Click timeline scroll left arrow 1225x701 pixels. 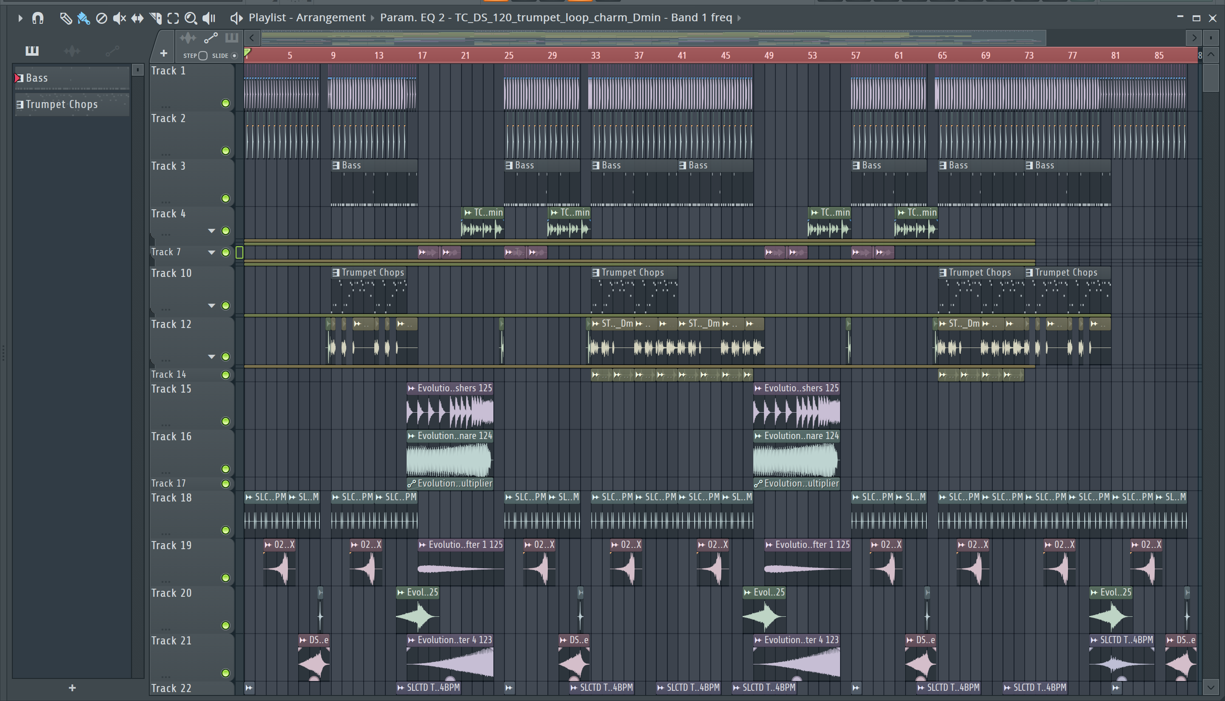pos(252,37)
